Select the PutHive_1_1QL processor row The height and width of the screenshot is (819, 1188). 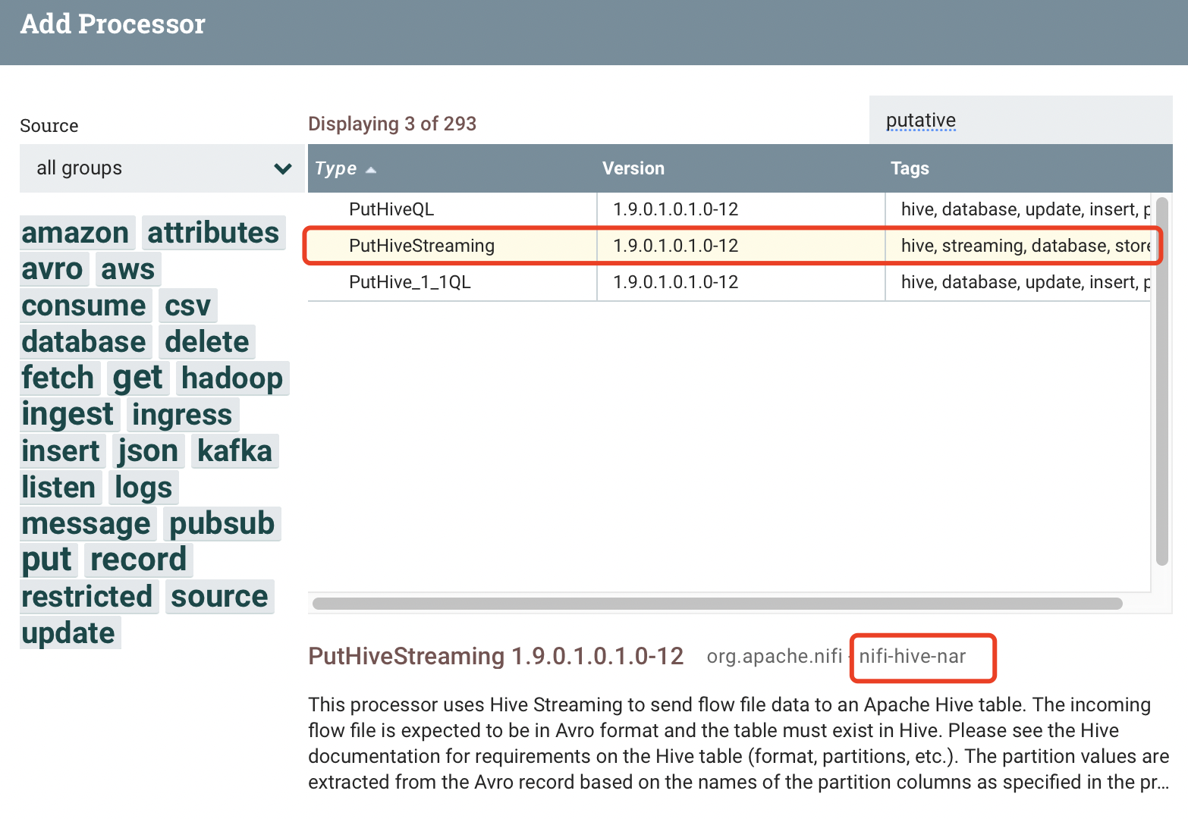[x=729, y=282]
